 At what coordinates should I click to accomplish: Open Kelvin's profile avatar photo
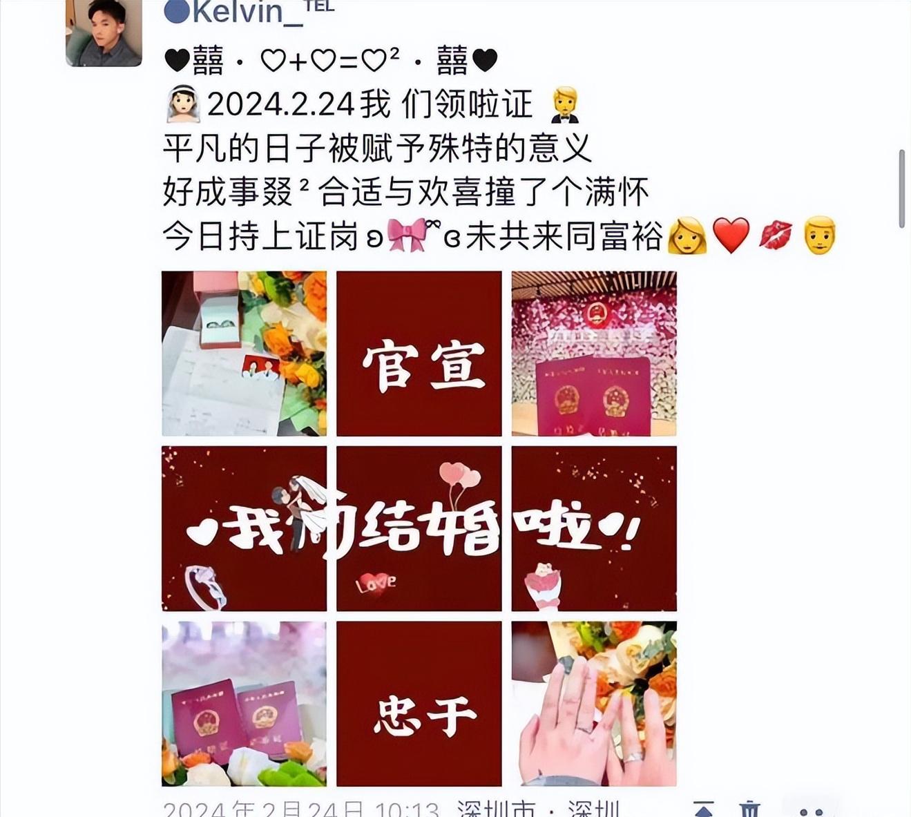pyautogui.click(x=104, y=33)
